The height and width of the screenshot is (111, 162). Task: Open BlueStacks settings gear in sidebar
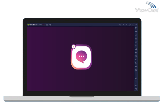(x=136, y=79)
